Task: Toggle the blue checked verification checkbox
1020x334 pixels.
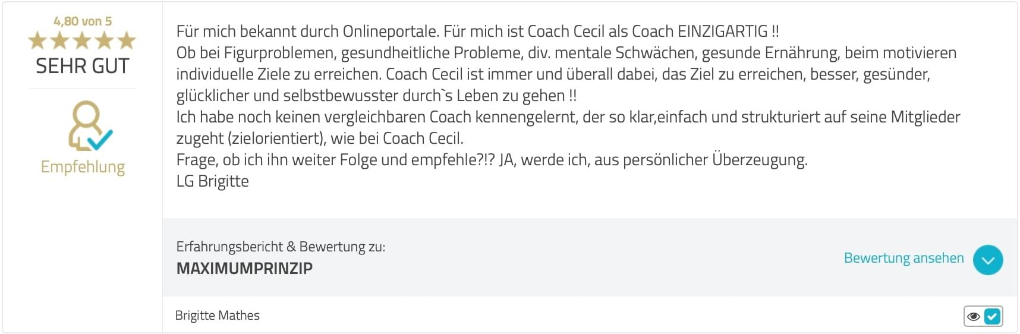Action: coord(992,316)
